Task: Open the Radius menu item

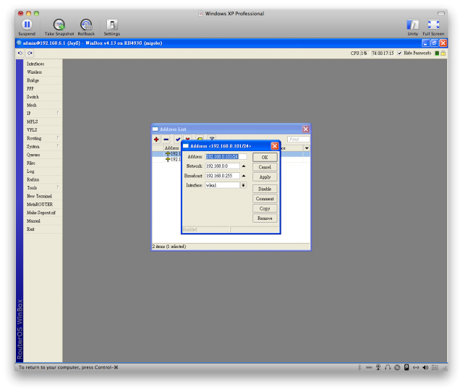Action: coord(43,179)
